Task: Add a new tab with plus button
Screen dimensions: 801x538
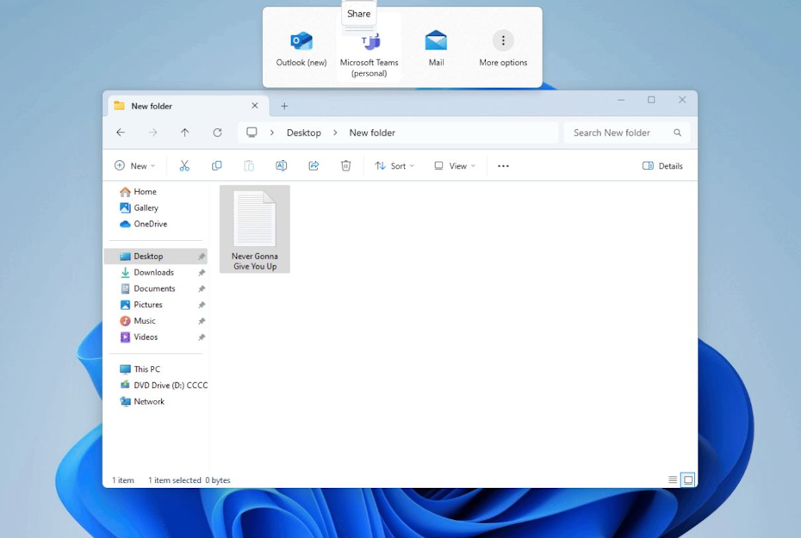Action: coord(284,106)
